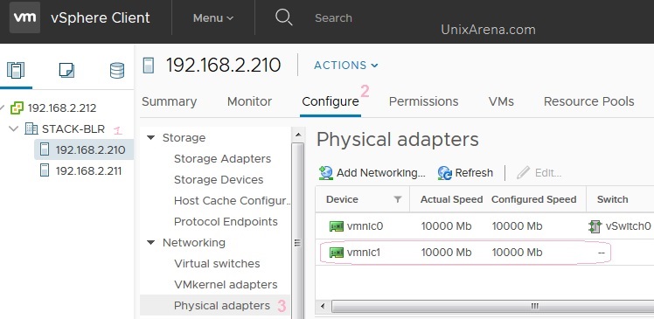Screen dimensions: 654x319
Task: Click vCenter icon beside 192.168.2.212
Action: [17, 108]
